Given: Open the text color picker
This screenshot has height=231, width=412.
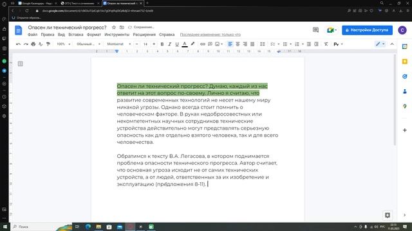Looking at the screenshot, I should pos(185,44).
